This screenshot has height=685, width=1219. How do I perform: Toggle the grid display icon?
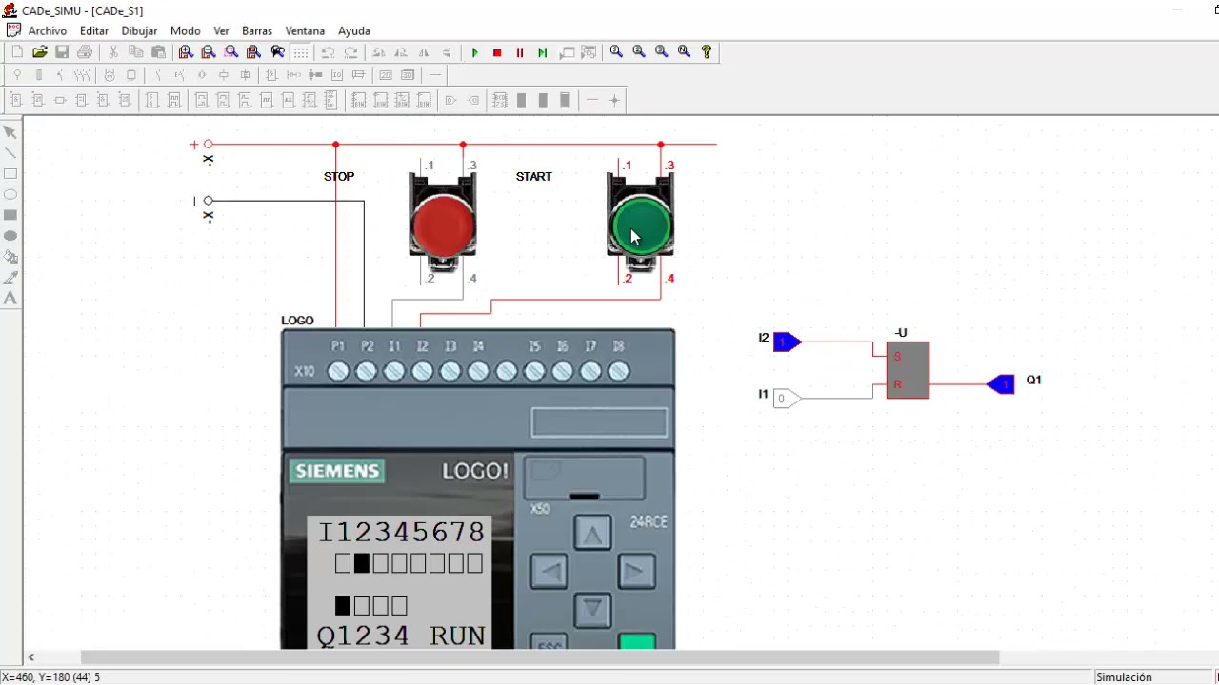pos(300,52)
